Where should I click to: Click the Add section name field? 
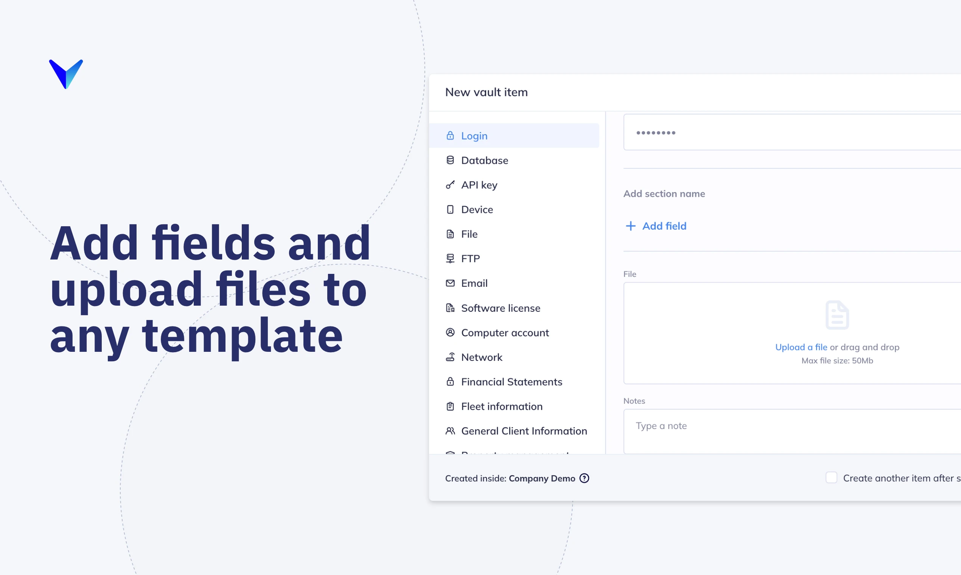click(x=664, y=194)
